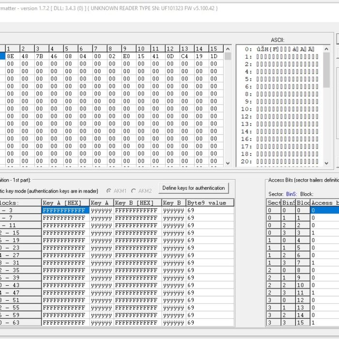Screen dimensions: 339x339
Task: Select hex cell with value 8E
Action: [x=13, y=56]
